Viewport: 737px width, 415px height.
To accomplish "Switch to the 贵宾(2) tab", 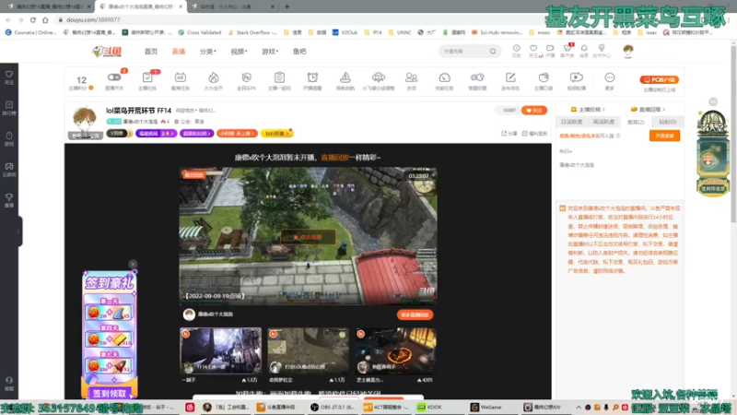I will (636, 122).
